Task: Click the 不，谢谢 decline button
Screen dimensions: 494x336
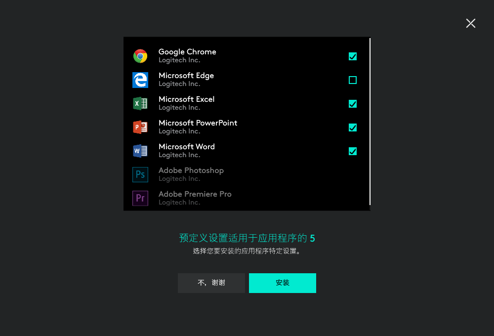Action: (211, 283)
